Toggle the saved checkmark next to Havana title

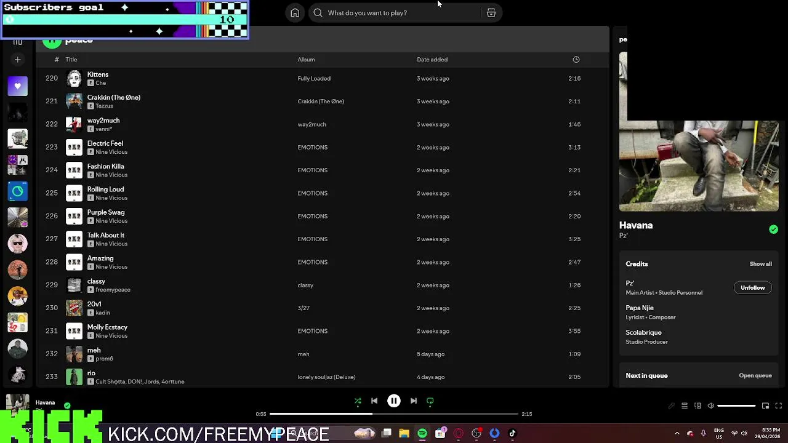click(x=773, y=229)
